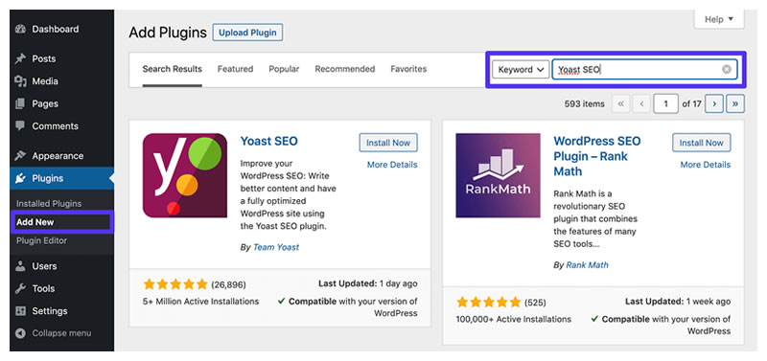Screen dimensions: 767x361
Task: Switch to Popular tab
Action: [284, 69]
